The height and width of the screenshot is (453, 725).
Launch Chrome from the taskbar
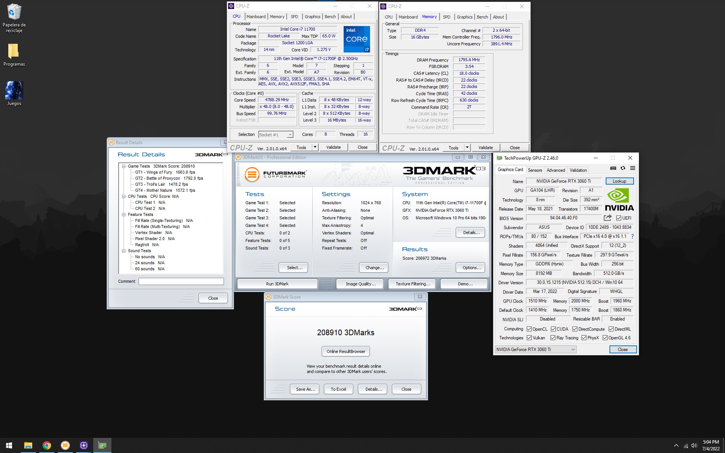click(x=47, y=445)
